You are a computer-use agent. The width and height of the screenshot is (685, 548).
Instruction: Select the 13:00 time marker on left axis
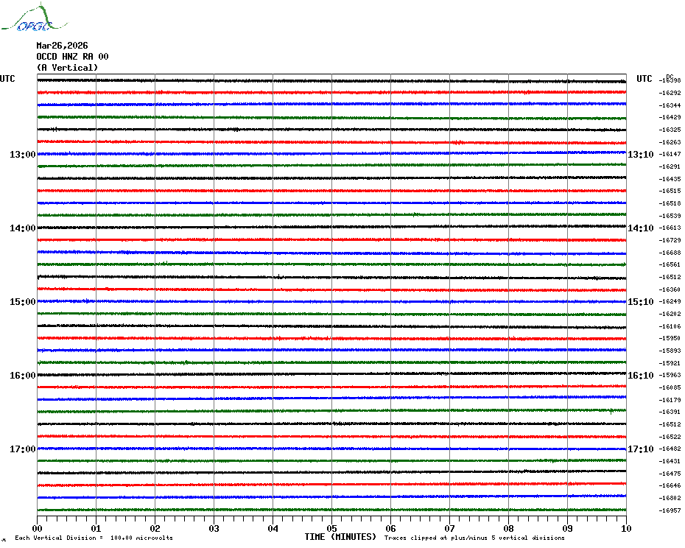pyautogui.click(x=23, y=155)
